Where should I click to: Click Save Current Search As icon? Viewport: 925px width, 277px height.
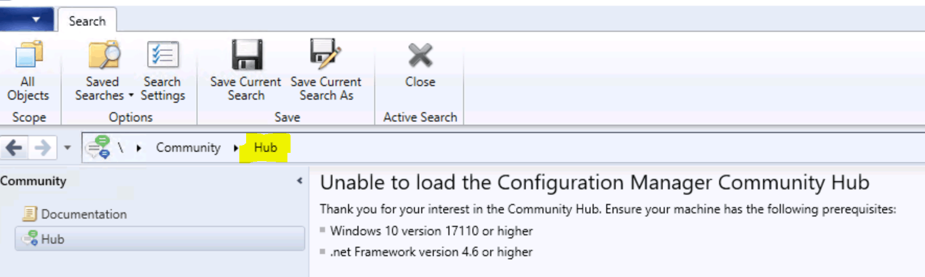coord(326,54)
